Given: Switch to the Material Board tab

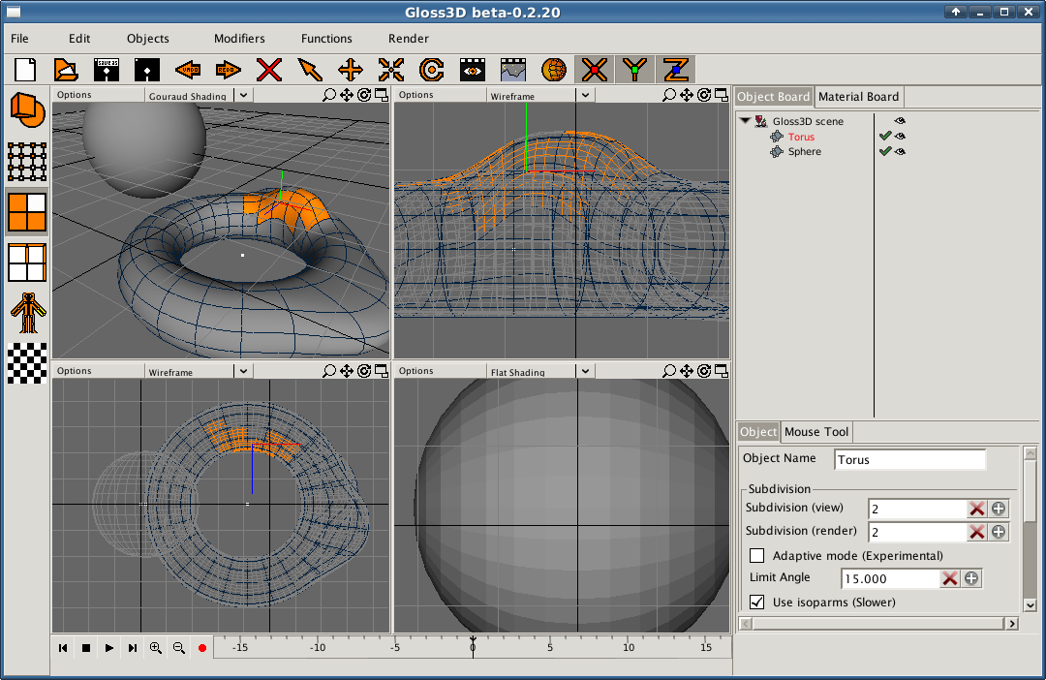Looking at the screenshot, I should pyautogui.click(x=858, y=97).
